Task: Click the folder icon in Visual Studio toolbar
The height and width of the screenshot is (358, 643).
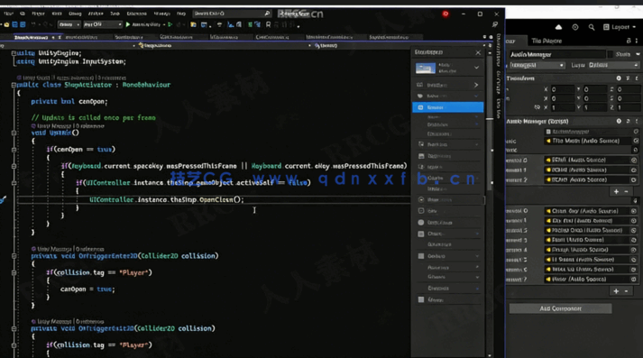Action: click(193, 24)
